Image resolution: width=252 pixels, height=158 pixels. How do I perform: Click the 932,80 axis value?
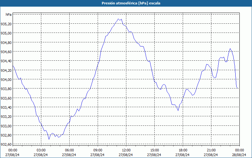[6, 135]
